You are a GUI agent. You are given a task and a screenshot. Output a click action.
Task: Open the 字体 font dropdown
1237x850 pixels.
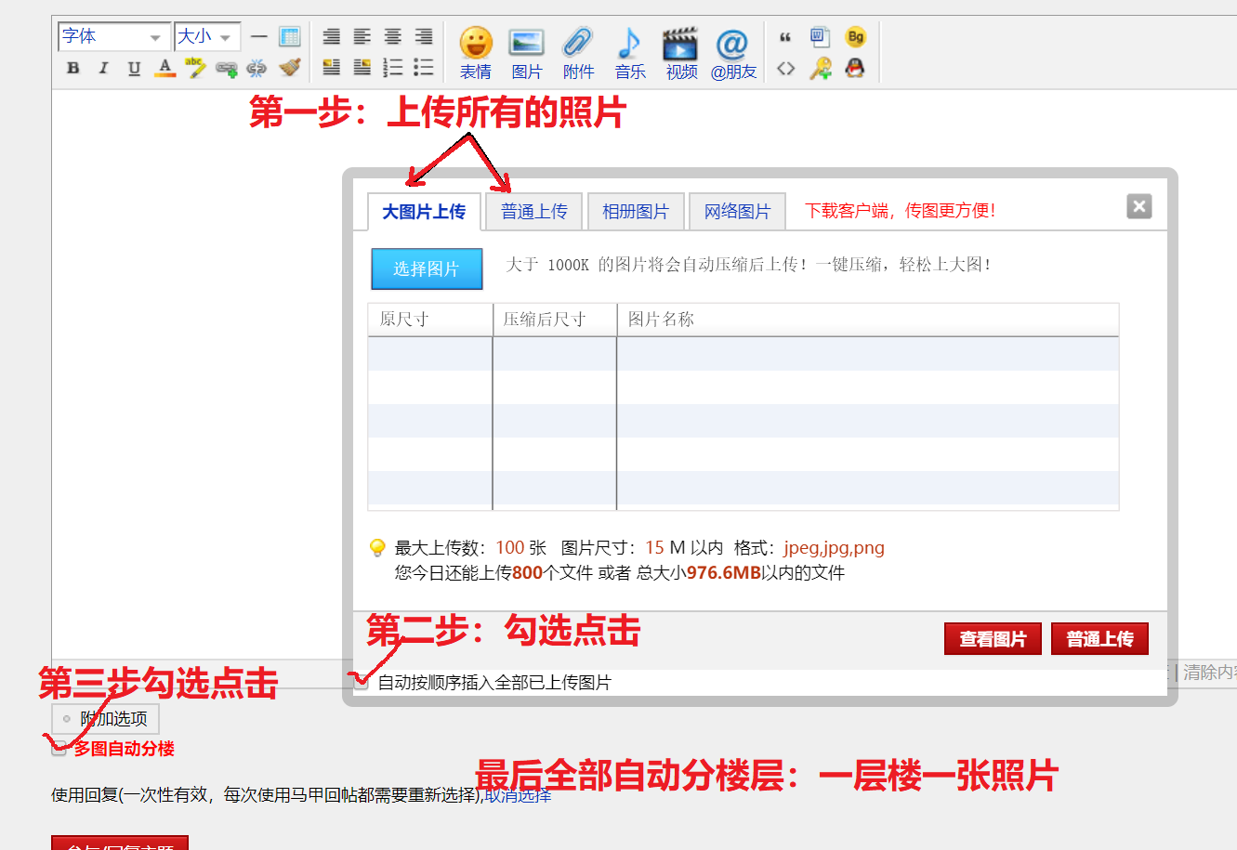click(113, 37)
